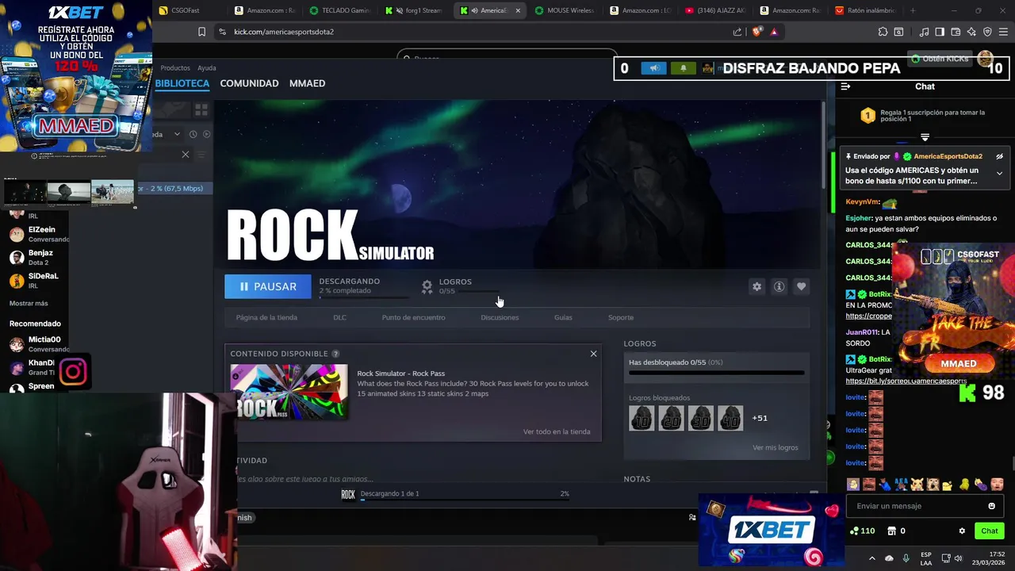Show the +51 more locked achievements
Viewport: 1015px width, 571px height.
760,418
